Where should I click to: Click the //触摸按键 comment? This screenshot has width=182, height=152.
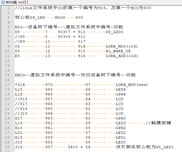[x=159, y=123]
